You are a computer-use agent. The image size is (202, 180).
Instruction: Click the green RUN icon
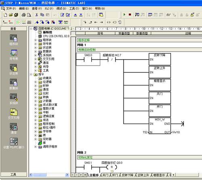[124, 14]
